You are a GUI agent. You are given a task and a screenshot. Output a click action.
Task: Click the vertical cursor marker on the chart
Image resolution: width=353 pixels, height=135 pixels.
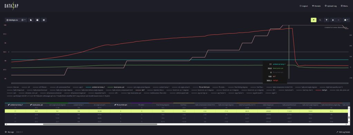tap(289, 52)
